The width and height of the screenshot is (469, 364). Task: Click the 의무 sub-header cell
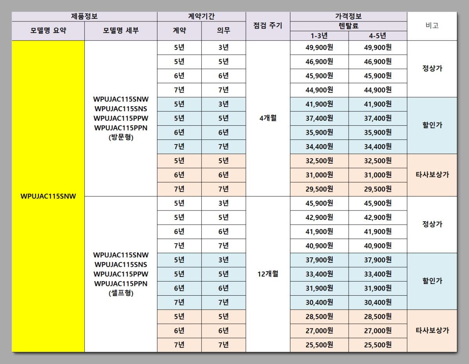pyautogui.click(x=224, y=31)
